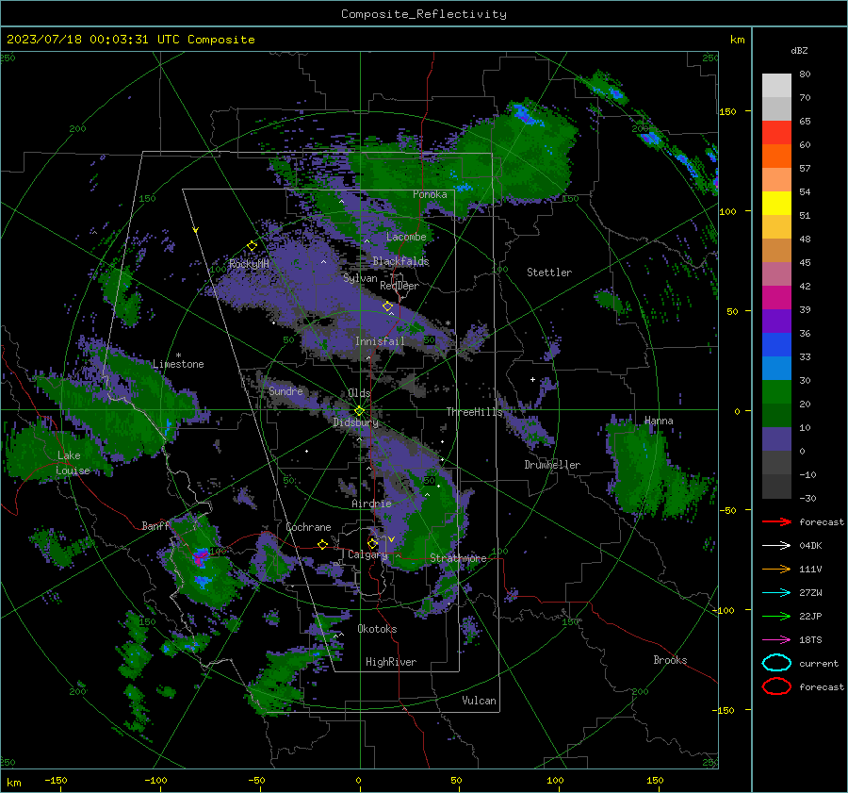The image size is (848, 793).
Task: Select the orange 111V arrow legend icon
Action: click(776, 569)
